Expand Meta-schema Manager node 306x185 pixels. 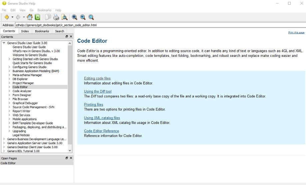pos(9,75)
